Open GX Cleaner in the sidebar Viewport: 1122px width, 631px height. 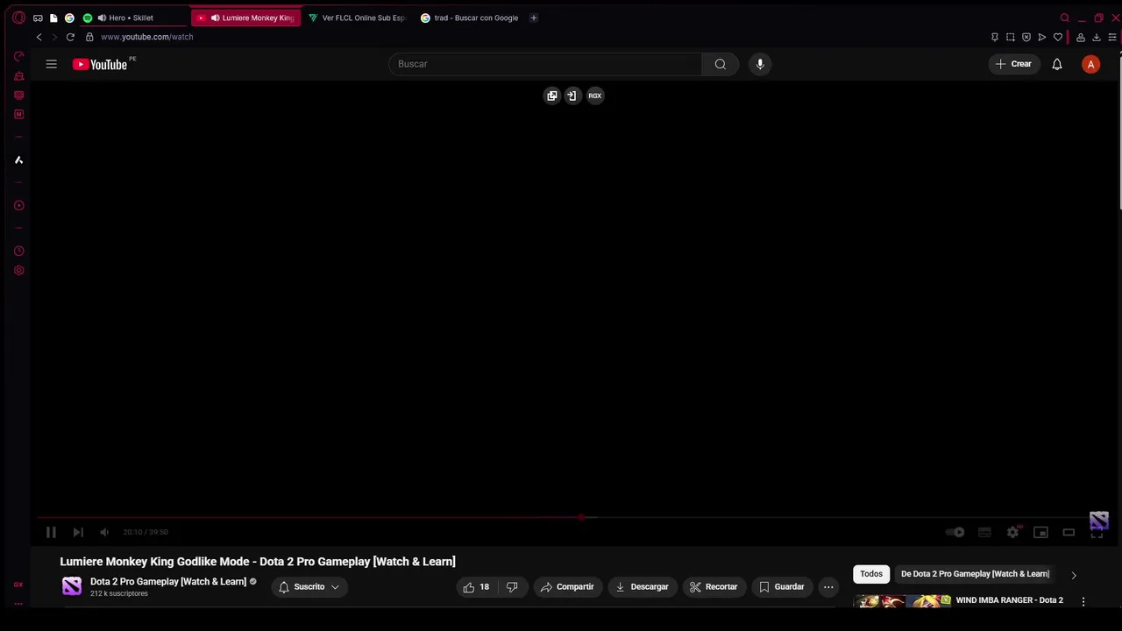pyautogui.click(x=18, y=76)
